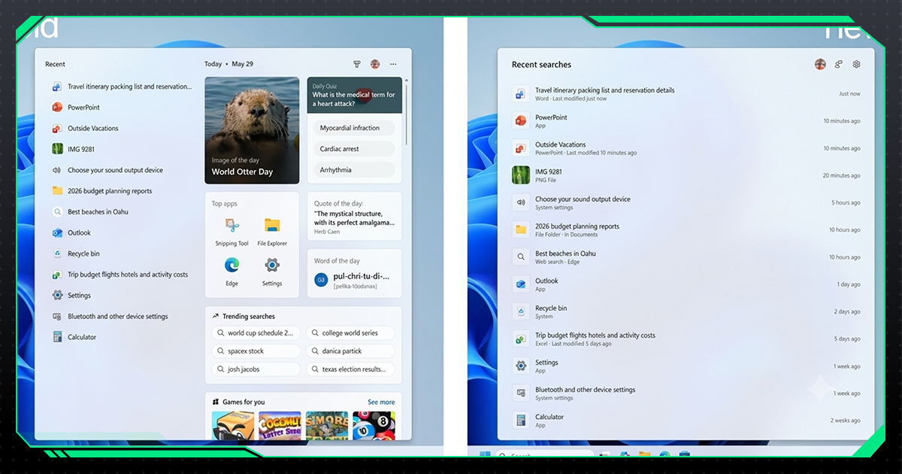Click the Word of the day pronunciation icon
The height and width of the screenshot is (474, 902).
[321, 280]
